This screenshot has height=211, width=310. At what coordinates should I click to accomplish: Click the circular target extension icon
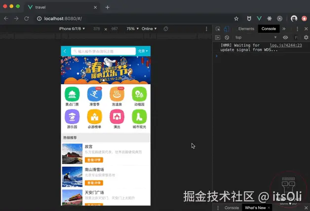279,19
